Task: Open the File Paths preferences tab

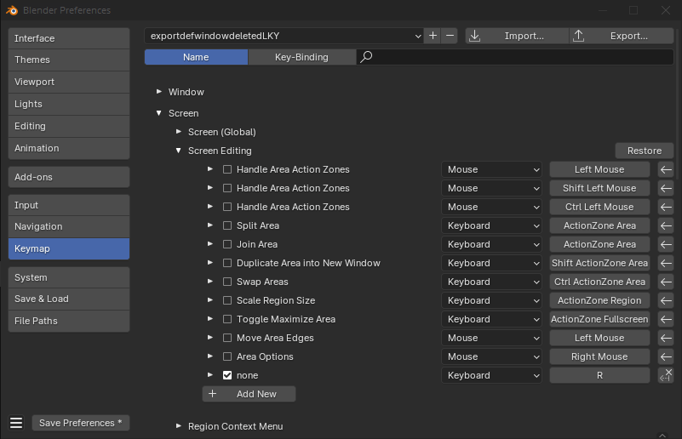Action: [69, 321]
